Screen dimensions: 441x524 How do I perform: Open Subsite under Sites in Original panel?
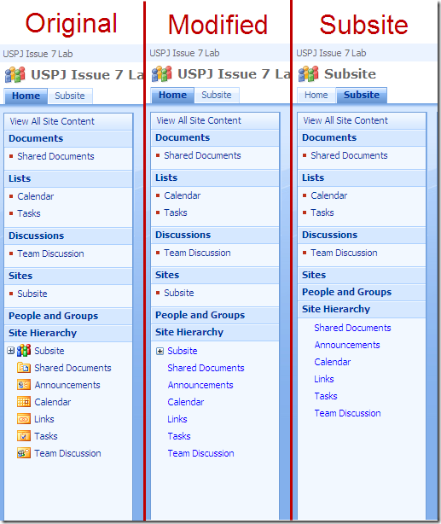32,294
